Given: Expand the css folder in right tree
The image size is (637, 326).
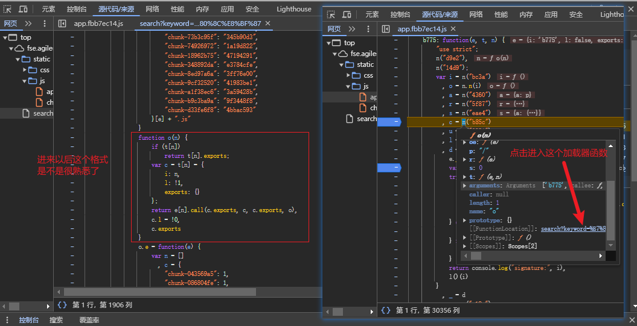Looking at the screenshot, I should coord(348,75).
